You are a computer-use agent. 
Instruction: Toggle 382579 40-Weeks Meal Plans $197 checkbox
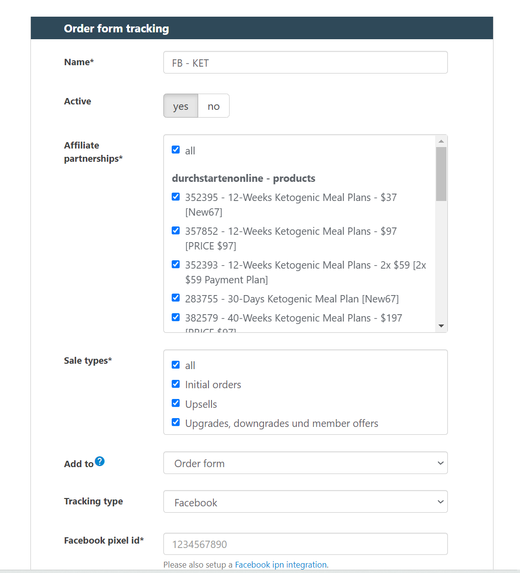coord(176,318)
